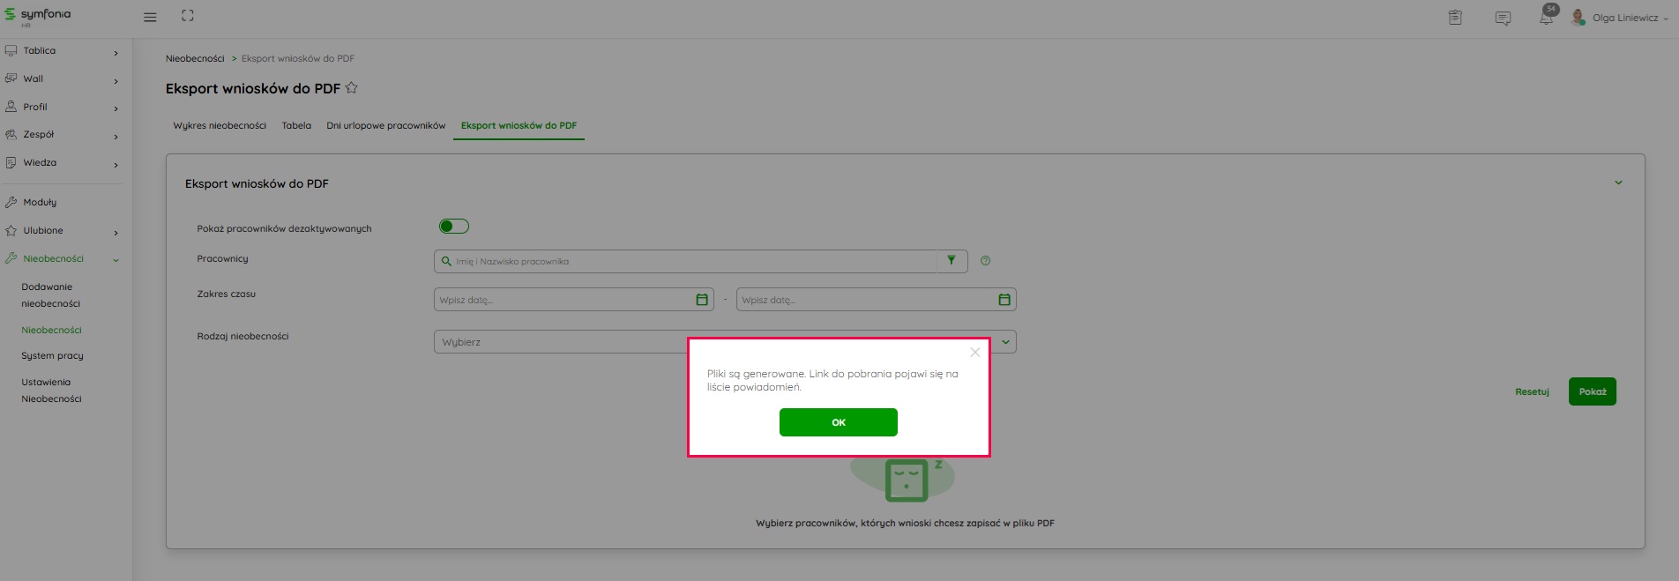Open Olga Liniewicz user menu
This screenshot has height=581, width=1679.
point(1624,18)
